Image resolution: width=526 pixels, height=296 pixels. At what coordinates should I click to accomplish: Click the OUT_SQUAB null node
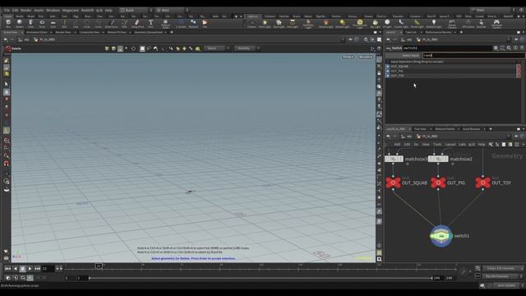coord(393,183)
